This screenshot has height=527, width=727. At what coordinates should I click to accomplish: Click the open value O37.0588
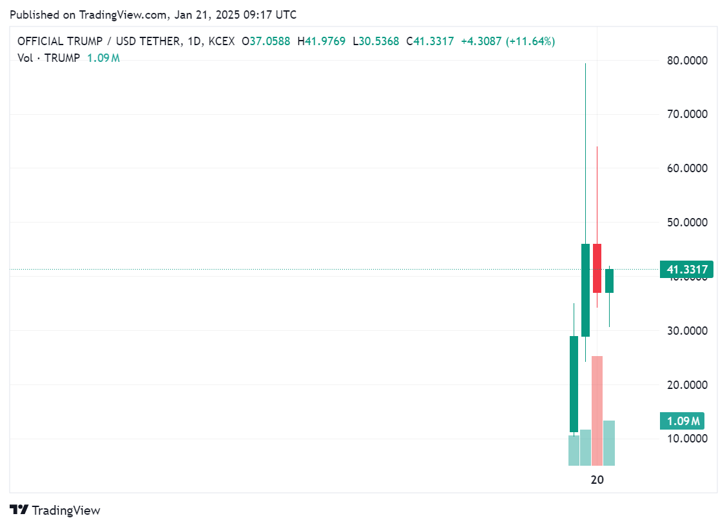coord(266,41)
